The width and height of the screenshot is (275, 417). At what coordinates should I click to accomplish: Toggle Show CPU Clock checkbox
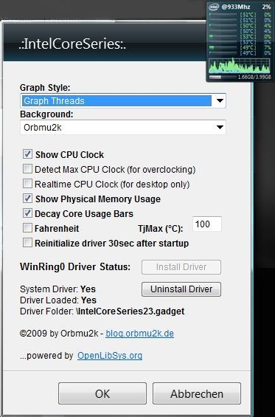point(27,154)
